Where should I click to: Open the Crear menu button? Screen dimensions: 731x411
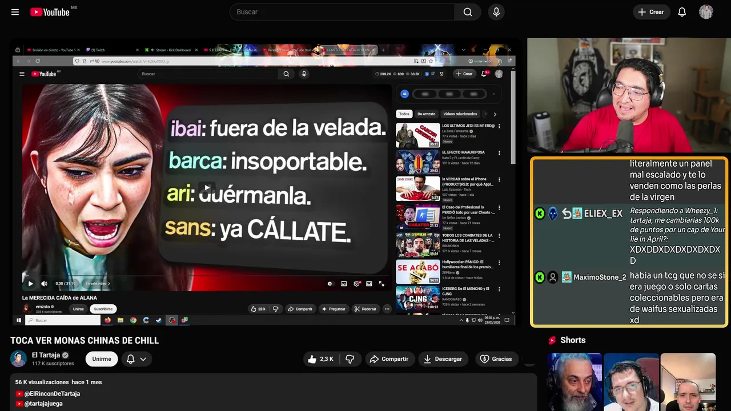[651, 12]
